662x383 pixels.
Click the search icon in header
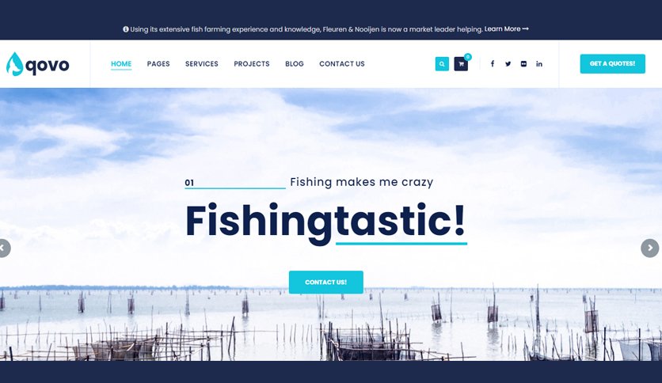point(442,63)
